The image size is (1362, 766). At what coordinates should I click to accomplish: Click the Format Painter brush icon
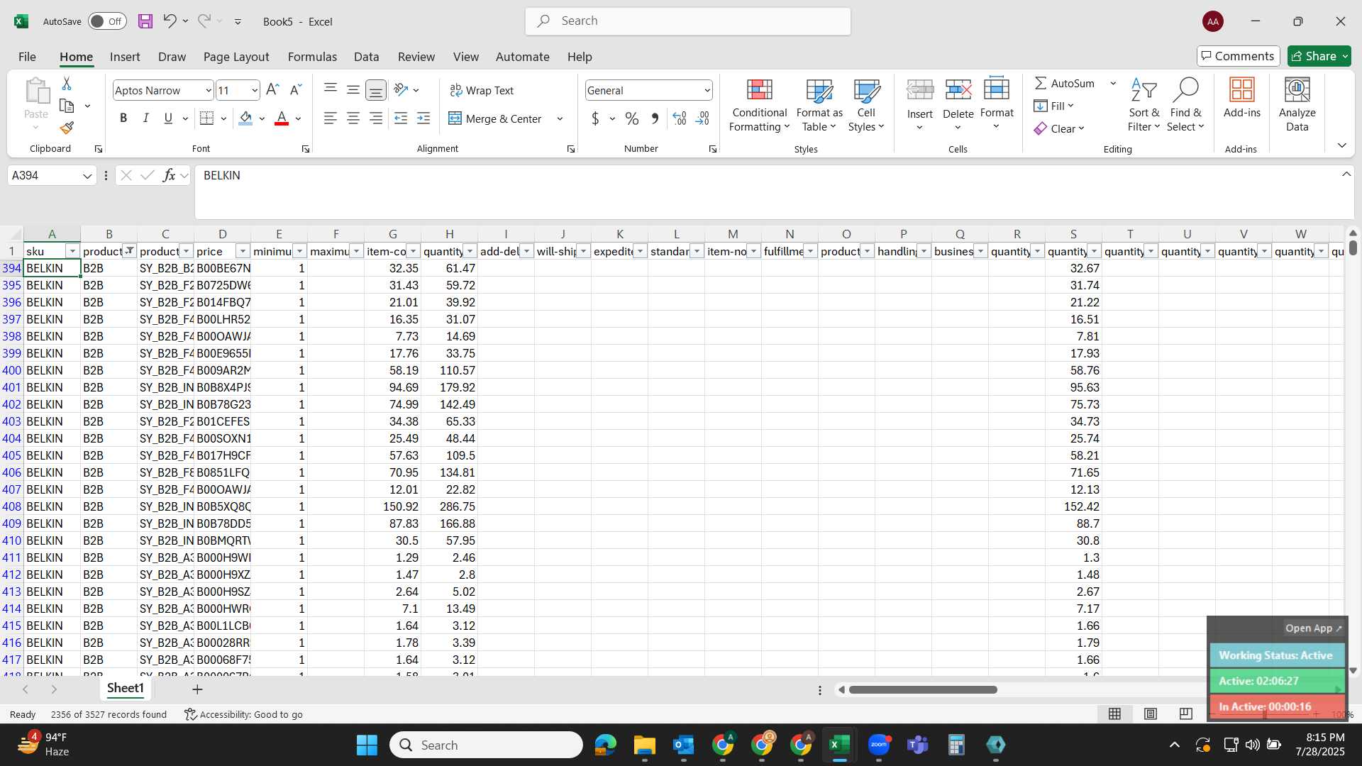click(67, 128)
